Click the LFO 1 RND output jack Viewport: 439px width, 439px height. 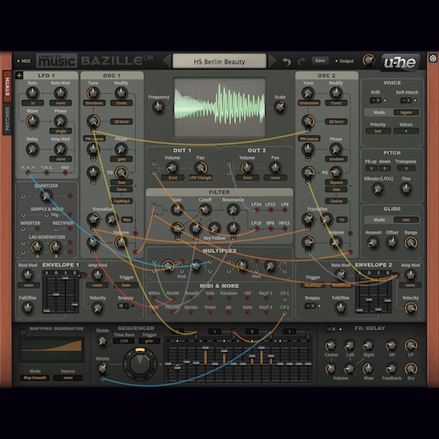coord(65,173)
